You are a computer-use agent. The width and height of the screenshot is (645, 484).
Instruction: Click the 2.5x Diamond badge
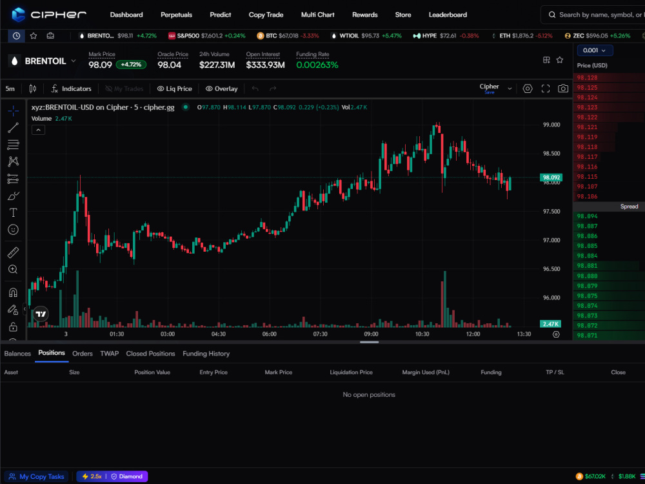point(112,477)
